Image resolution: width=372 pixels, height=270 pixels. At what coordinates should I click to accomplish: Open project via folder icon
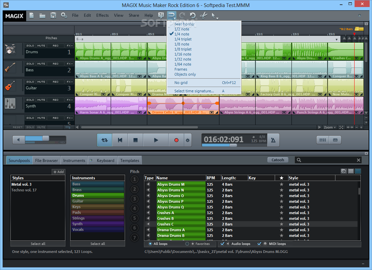(42, 16)
